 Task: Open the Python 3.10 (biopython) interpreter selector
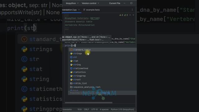pyautogui.click(x=122, y=110)
